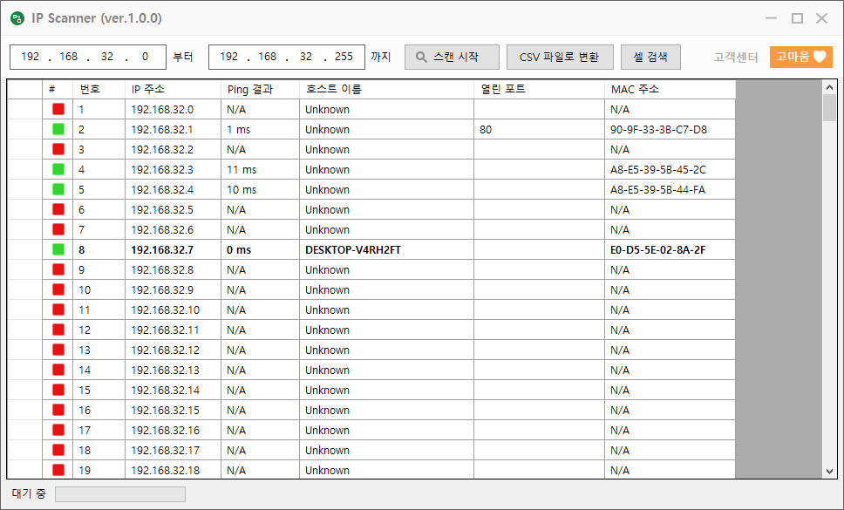Select IP cell 192.168.32.10
This screenshot has height=510, width=844.
click(x=173, y=309)
